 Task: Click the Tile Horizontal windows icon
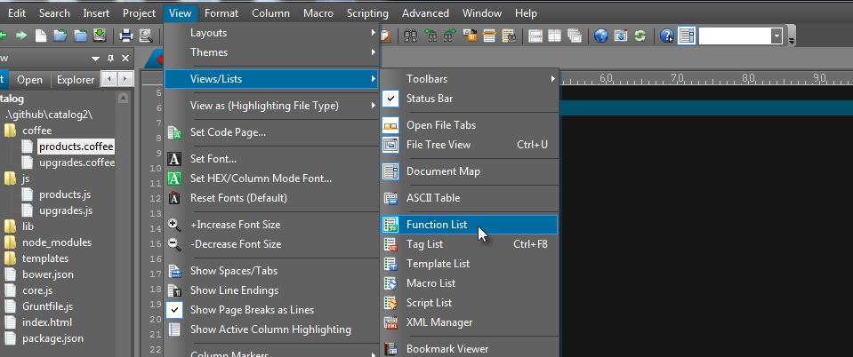click(x=535, y=36)
